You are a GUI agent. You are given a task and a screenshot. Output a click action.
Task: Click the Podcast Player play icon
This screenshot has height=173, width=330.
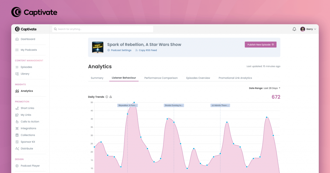17,166
